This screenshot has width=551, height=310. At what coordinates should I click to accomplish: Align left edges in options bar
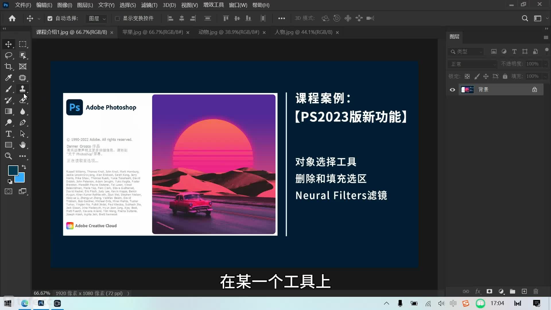[170, 18]
